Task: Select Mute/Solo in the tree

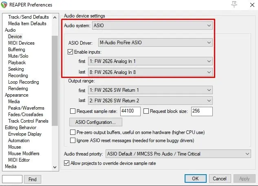Action: coord(18,56)
